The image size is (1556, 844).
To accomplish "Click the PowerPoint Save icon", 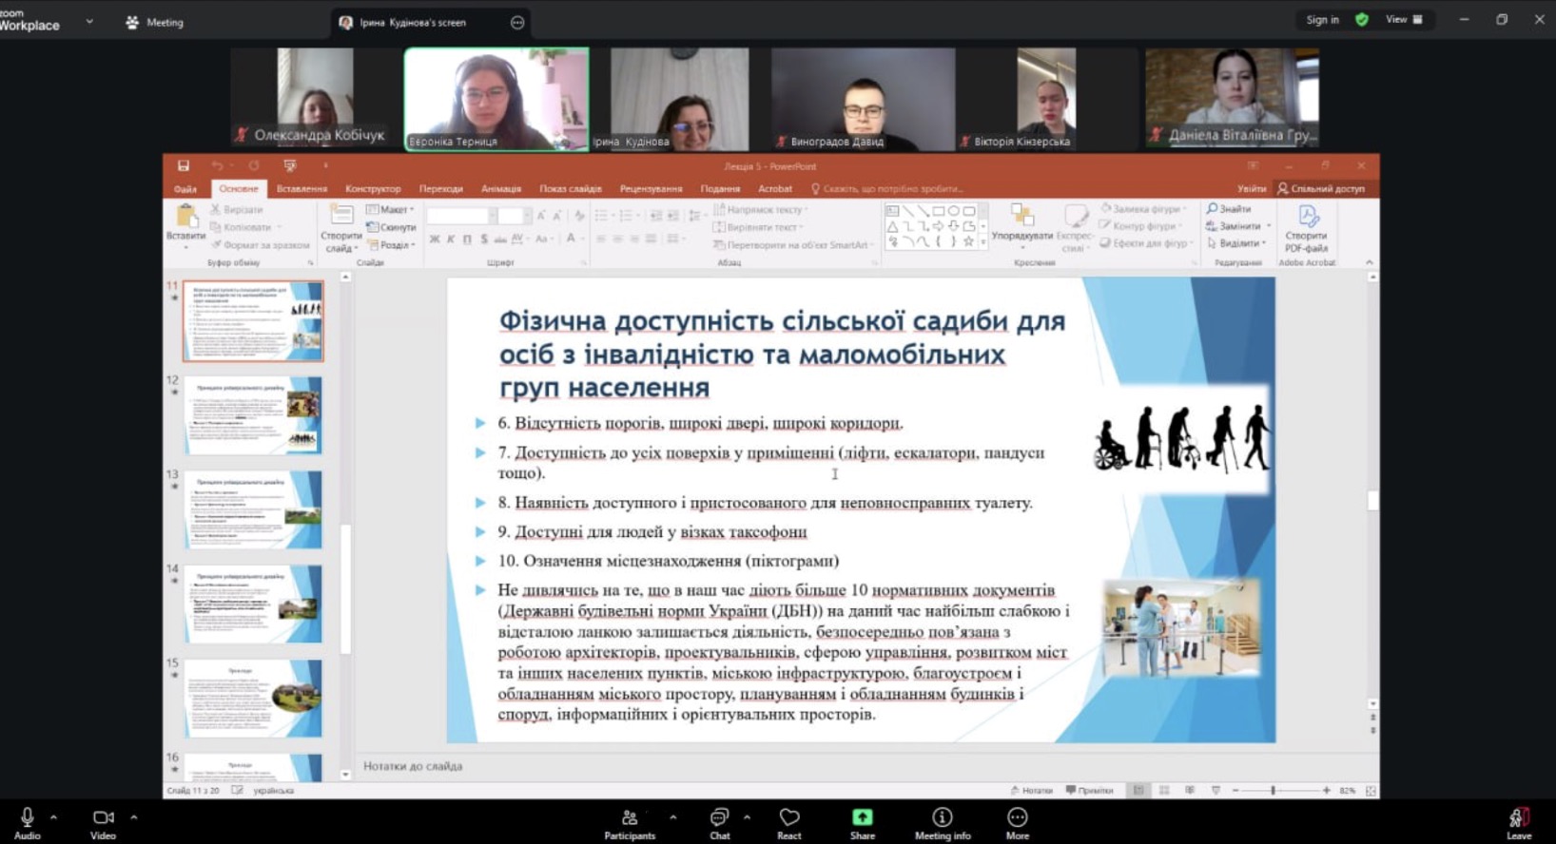I will [184, 166].
